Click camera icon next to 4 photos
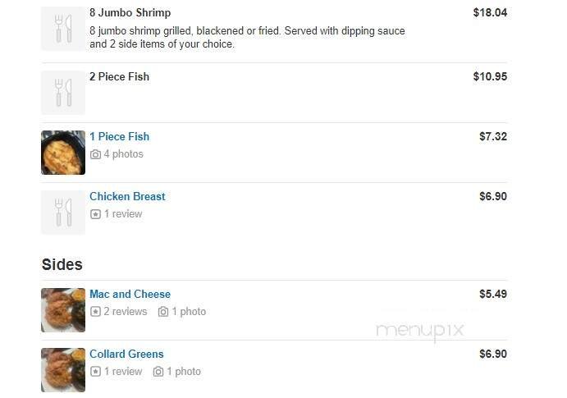The image size is (567, 398). click(x=95, y=154)
